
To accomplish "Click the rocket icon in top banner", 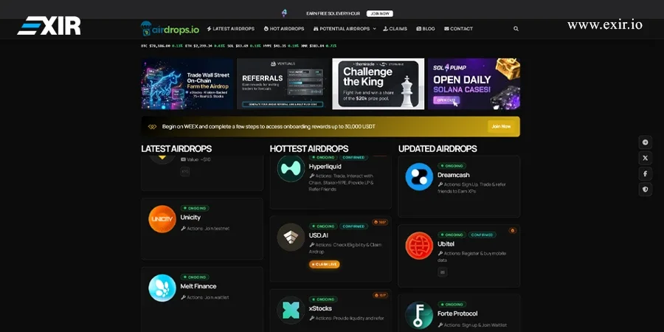I will (x=284, y=13).
